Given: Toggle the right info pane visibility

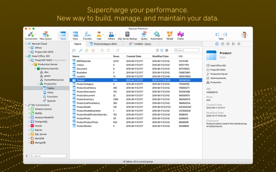Looking at the screenshot, I should (225, 34).
